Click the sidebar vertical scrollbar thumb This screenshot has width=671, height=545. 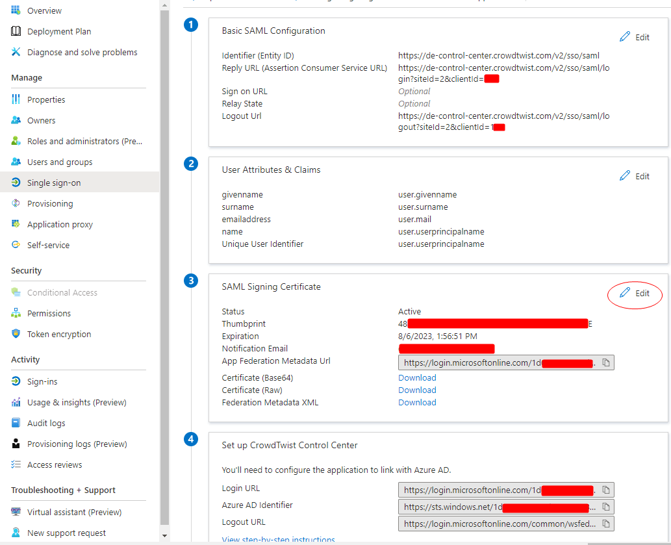tap(165, 268)
